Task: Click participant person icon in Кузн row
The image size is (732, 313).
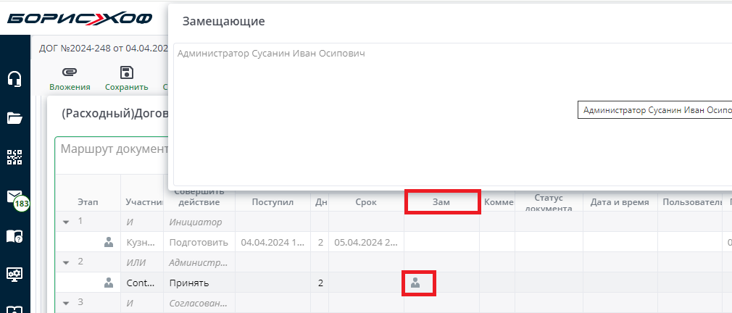Action: [109, 241]
